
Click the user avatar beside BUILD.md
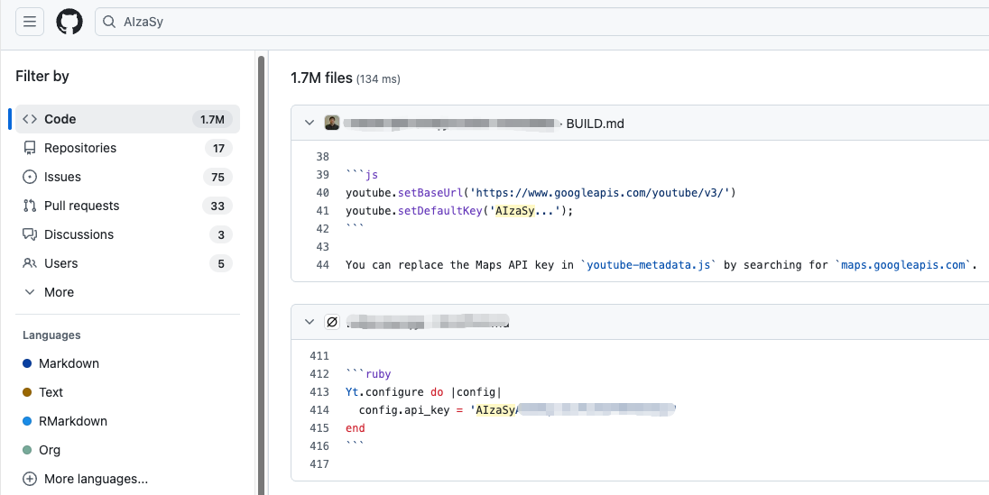click(332, 124)
